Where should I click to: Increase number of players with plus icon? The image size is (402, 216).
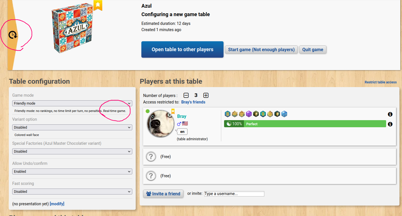point(206,96)
